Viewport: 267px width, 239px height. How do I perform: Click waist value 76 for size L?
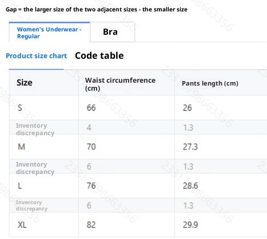pos(91,186)
